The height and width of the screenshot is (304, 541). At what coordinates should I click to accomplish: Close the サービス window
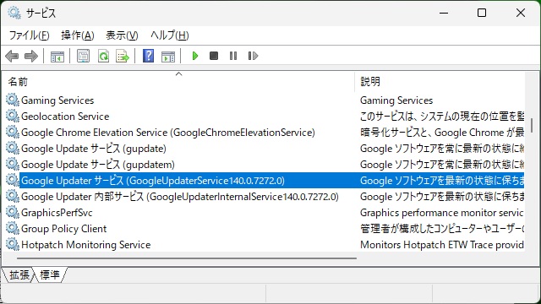pos(521,14)
